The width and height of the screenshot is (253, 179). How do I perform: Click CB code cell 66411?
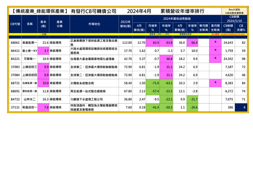pos(15,51)
